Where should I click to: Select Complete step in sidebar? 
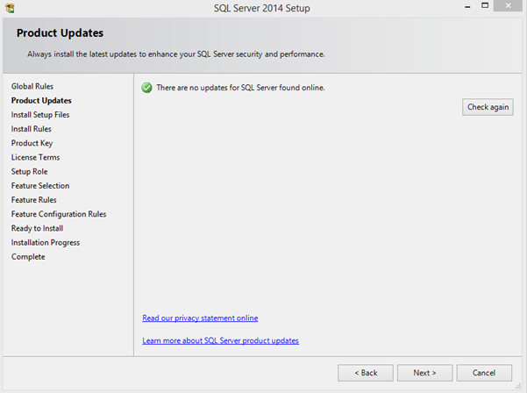(x=28, y=257)
